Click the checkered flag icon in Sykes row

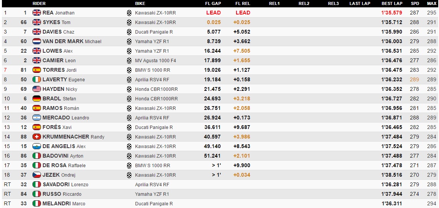pos(129,22)
